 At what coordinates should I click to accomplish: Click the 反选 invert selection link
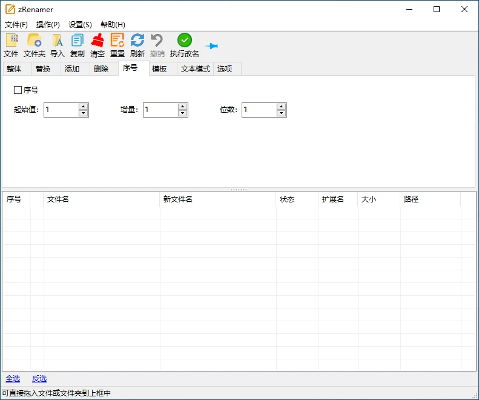pos(39,379)
